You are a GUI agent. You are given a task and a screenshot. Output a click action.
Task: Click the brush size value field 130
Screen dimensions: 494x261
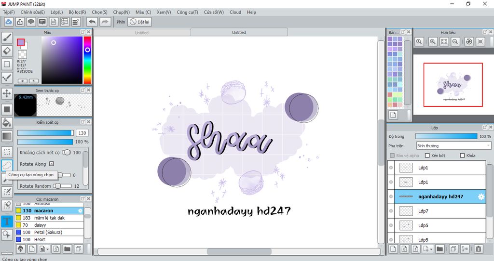(x=82, y=133)
